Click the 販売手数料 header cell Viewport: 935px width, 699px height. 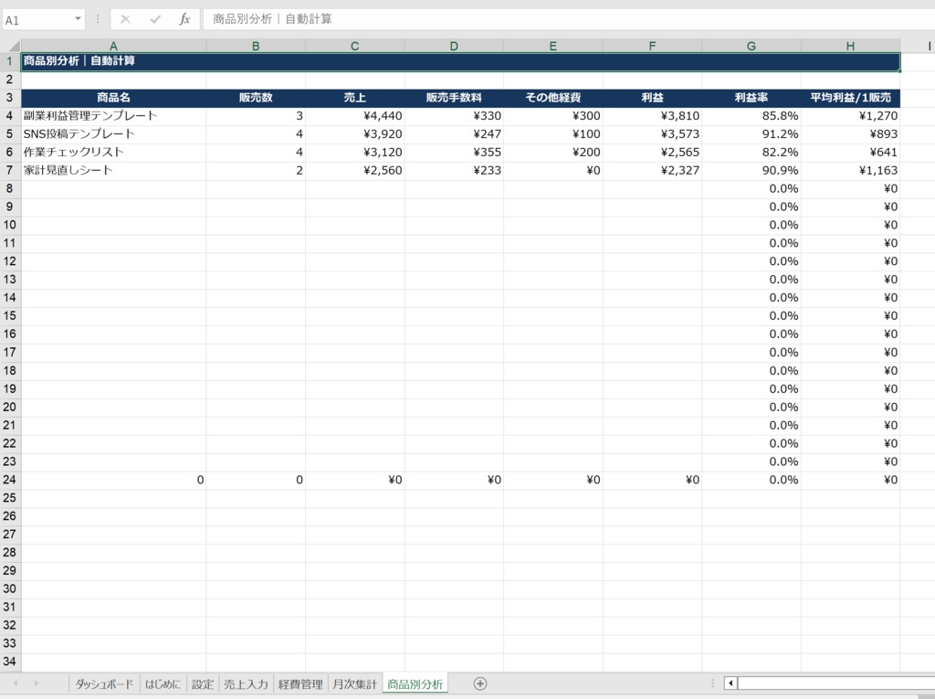454,98
